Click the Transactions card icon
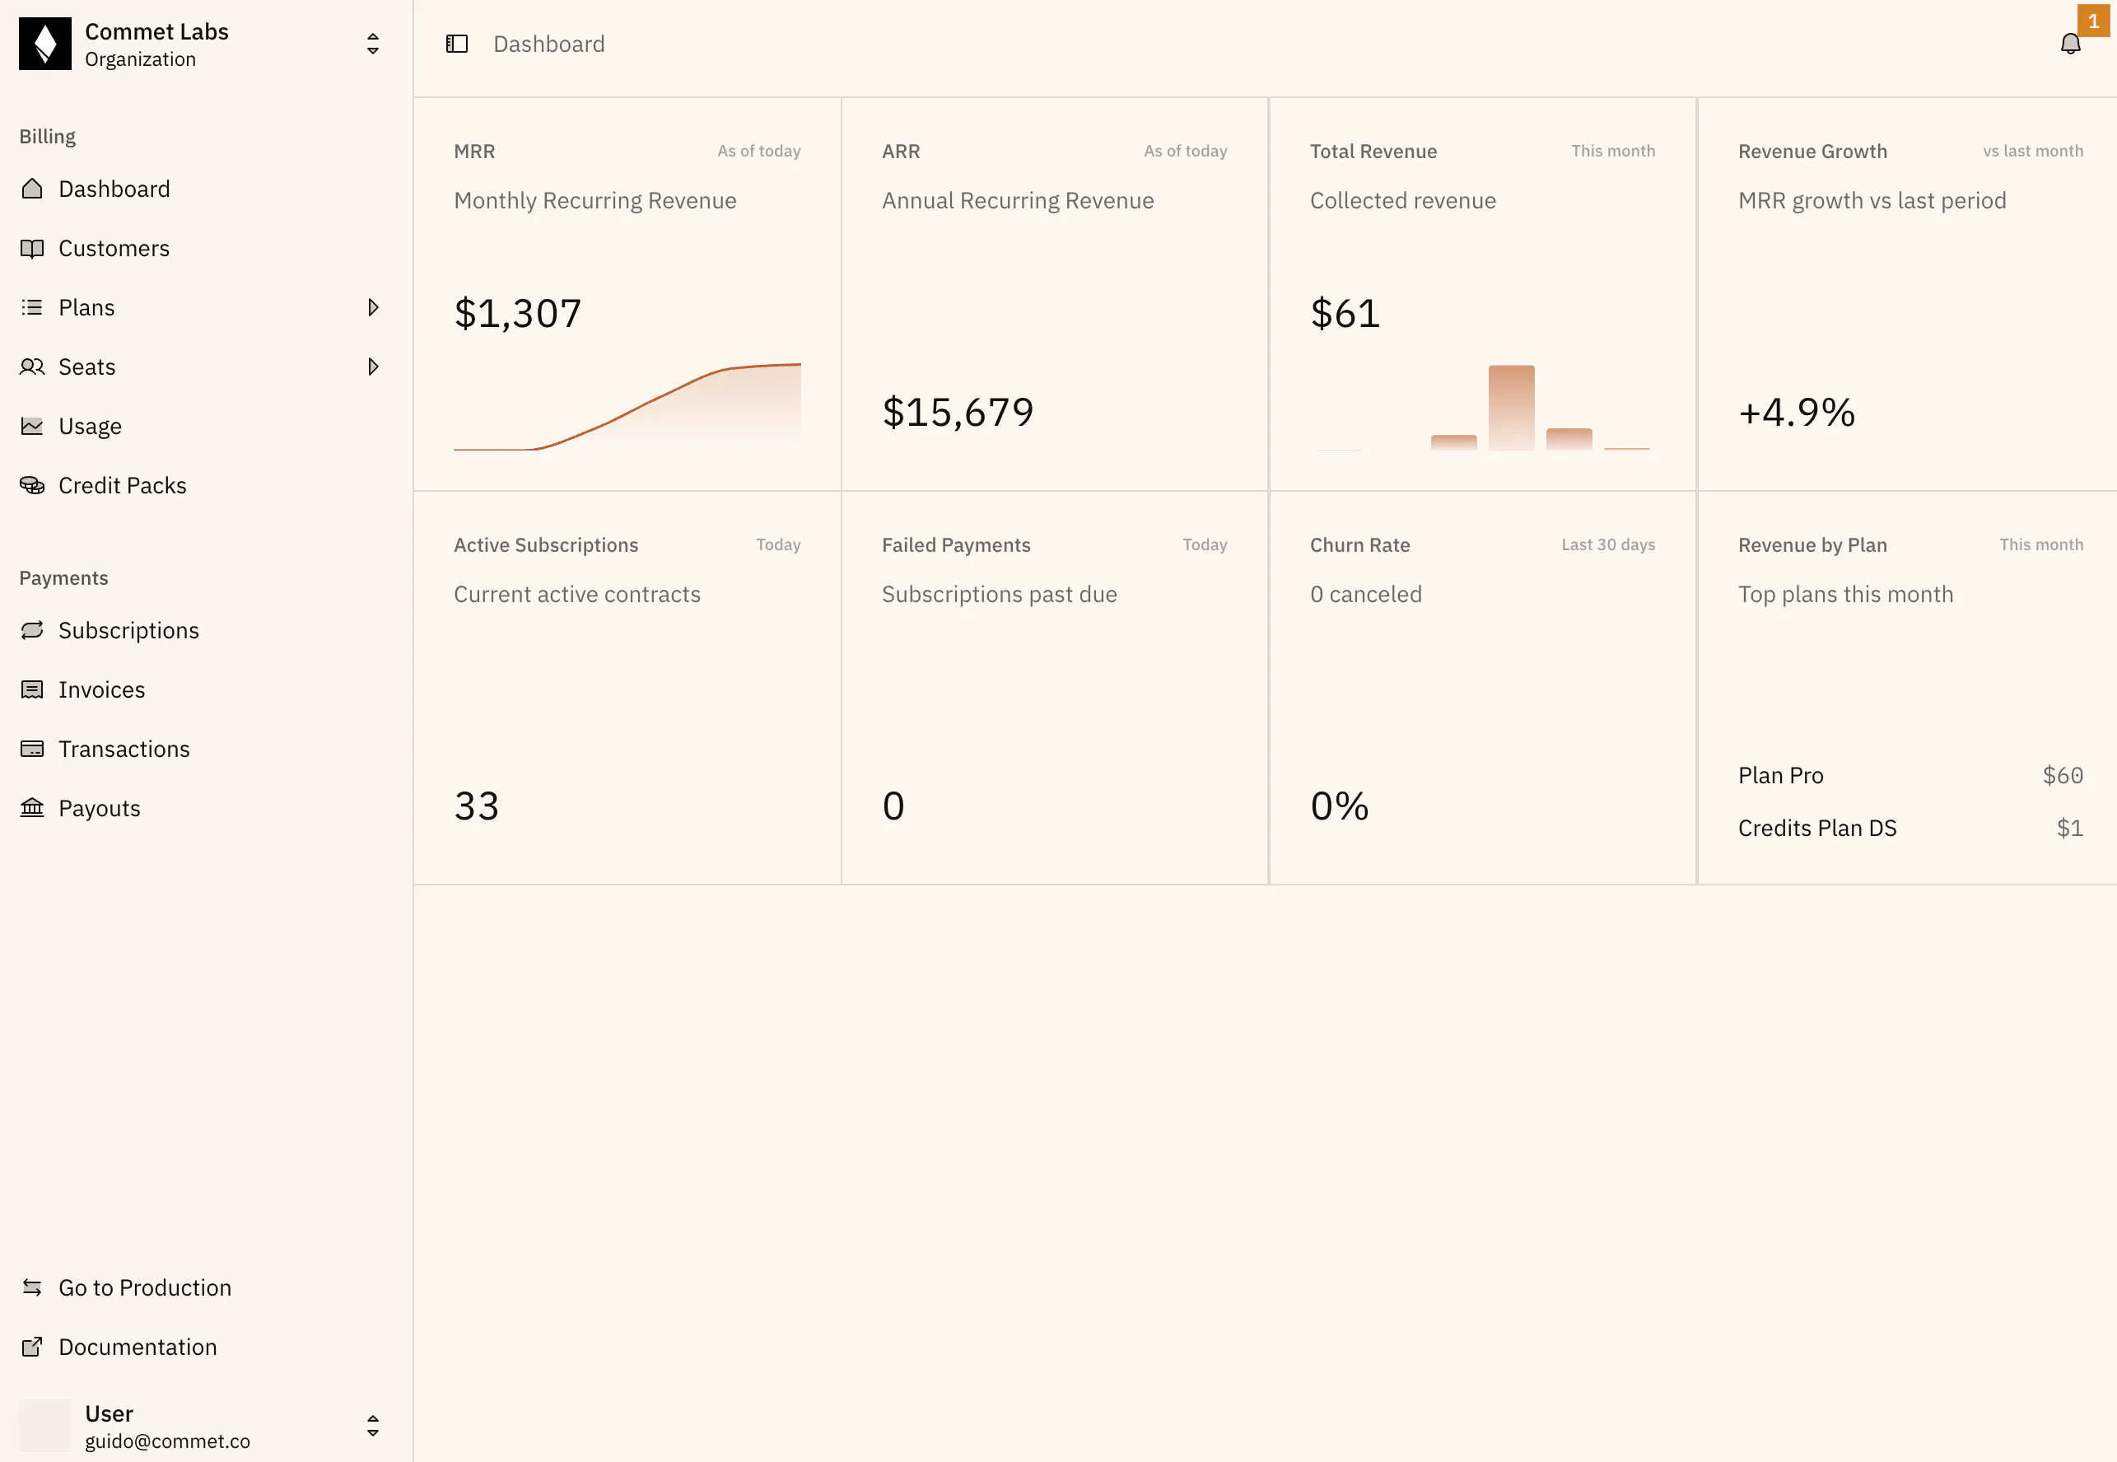This screenshot has width=2117, height=1462. [32, 749]
